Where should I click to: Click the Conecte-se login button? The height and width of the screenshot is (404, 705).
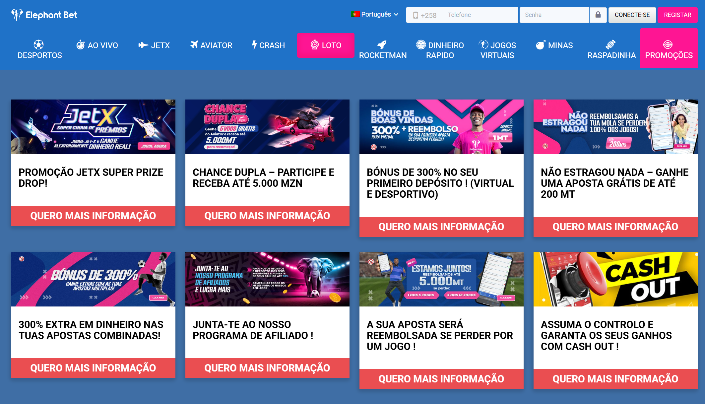pyautogui.click(x=632, y=15)
